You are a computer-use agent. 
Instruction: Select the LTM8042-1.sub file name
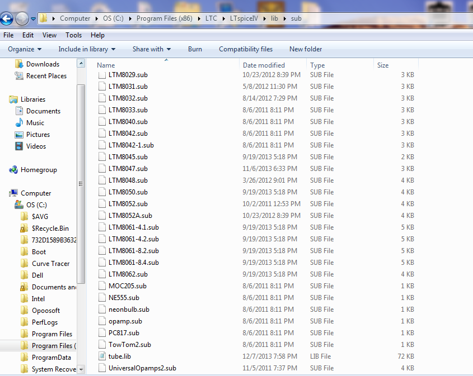click(131, 145)
